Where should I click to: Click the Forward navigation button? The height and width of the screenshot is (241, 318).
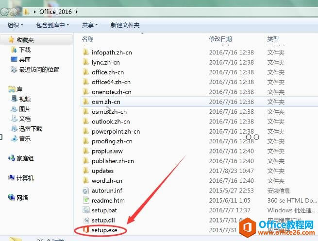point(14,12)
